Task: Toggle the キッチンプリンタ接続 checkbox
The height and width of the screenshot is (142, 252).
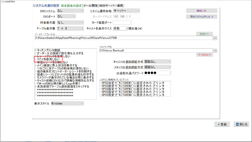Action: pyautogui.click(x=36, y=50)
